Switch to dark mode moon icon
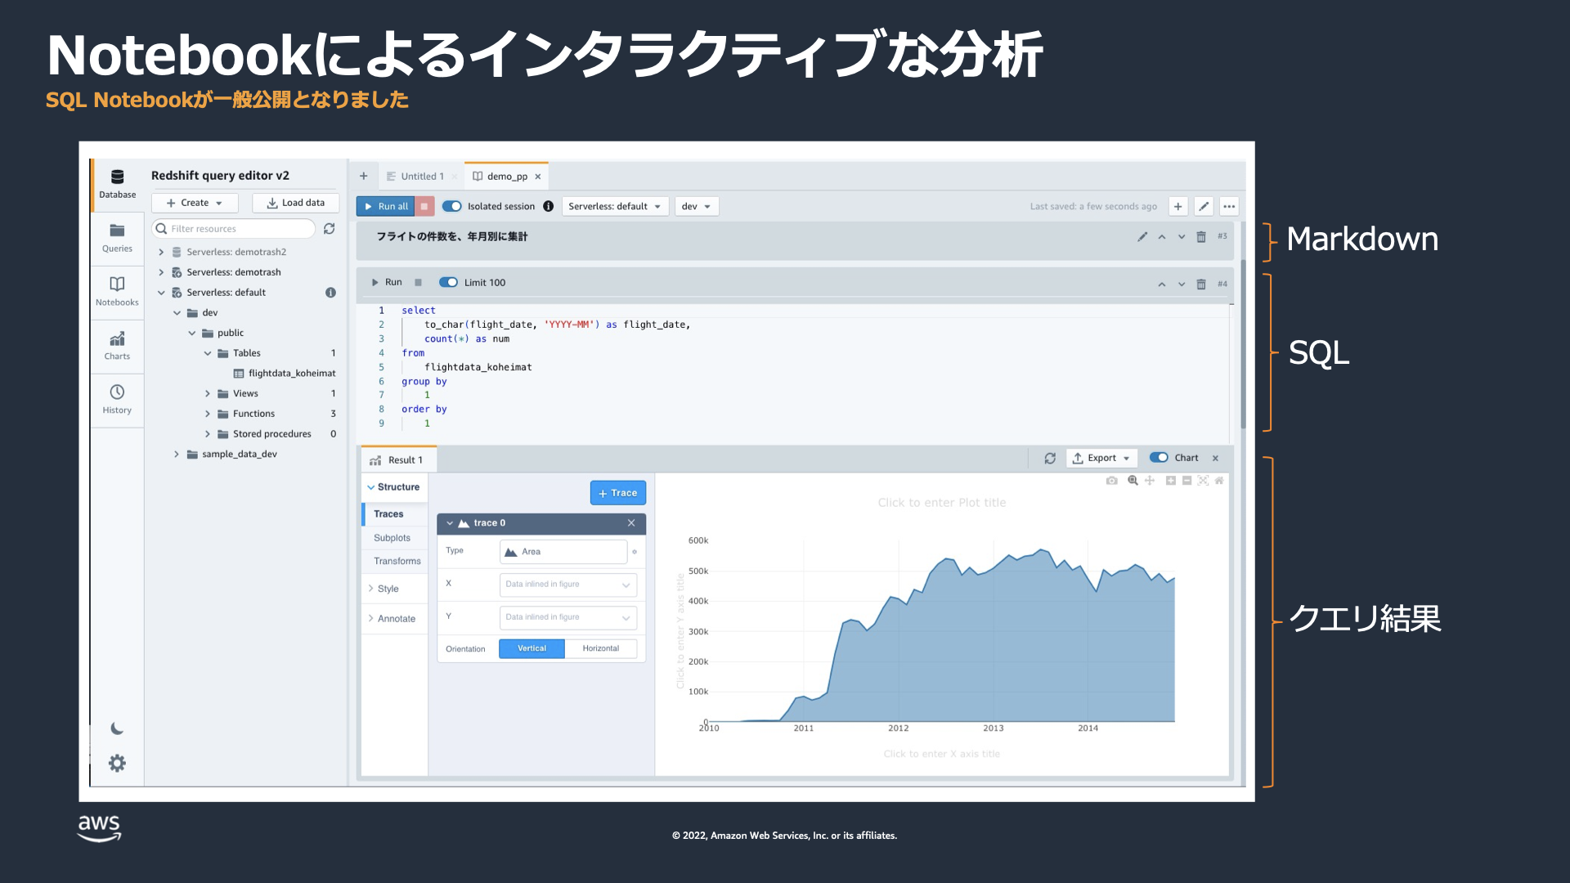Viewport: 1570px width, 883px height. [117, 728]
